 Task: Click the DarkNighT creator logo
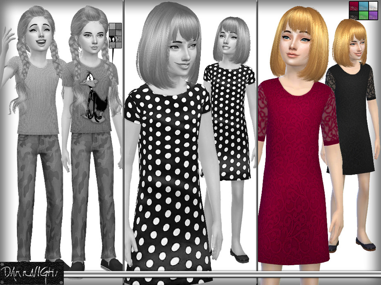click(x=31, y=273)
